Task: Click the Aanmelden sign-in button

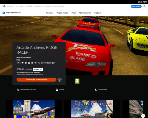Action: click(x=136, y=7)
